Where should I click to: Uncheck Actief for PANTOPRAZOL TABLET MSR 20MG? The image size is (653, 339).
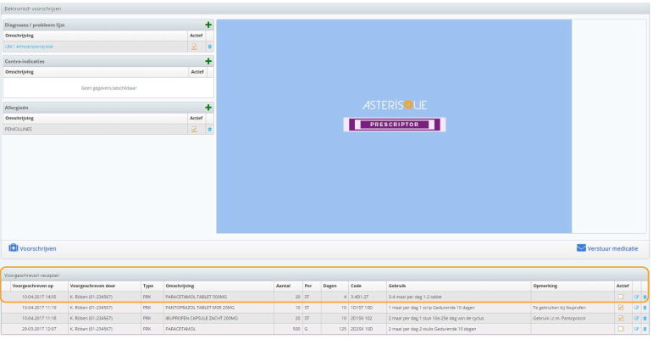621,308
